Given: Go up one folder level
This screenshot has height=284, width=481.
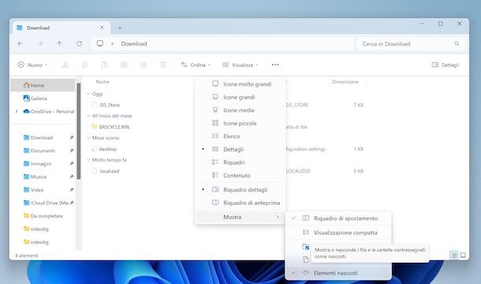Looking at the screenshot, I should coord(59,43).
